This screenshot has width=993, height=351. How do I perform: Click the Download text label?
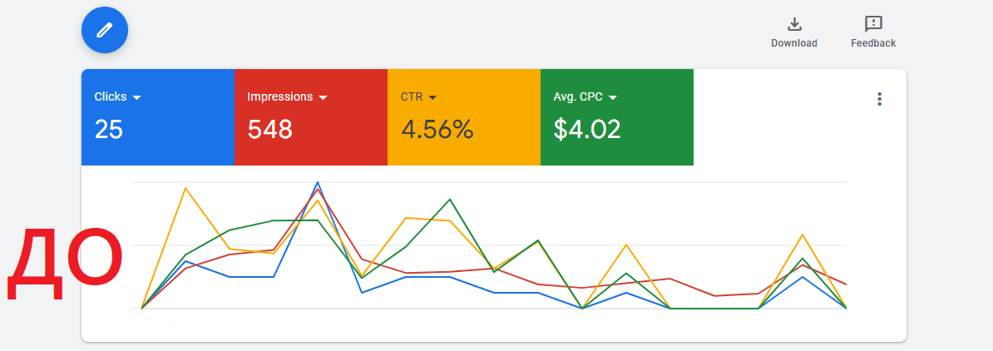[x=793, y=43]
